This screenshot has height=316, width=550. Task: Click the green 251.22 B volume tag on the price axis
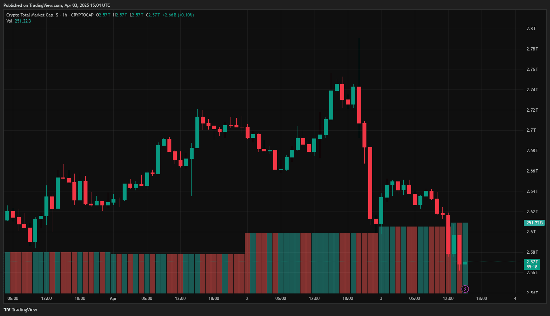(534, 223)
